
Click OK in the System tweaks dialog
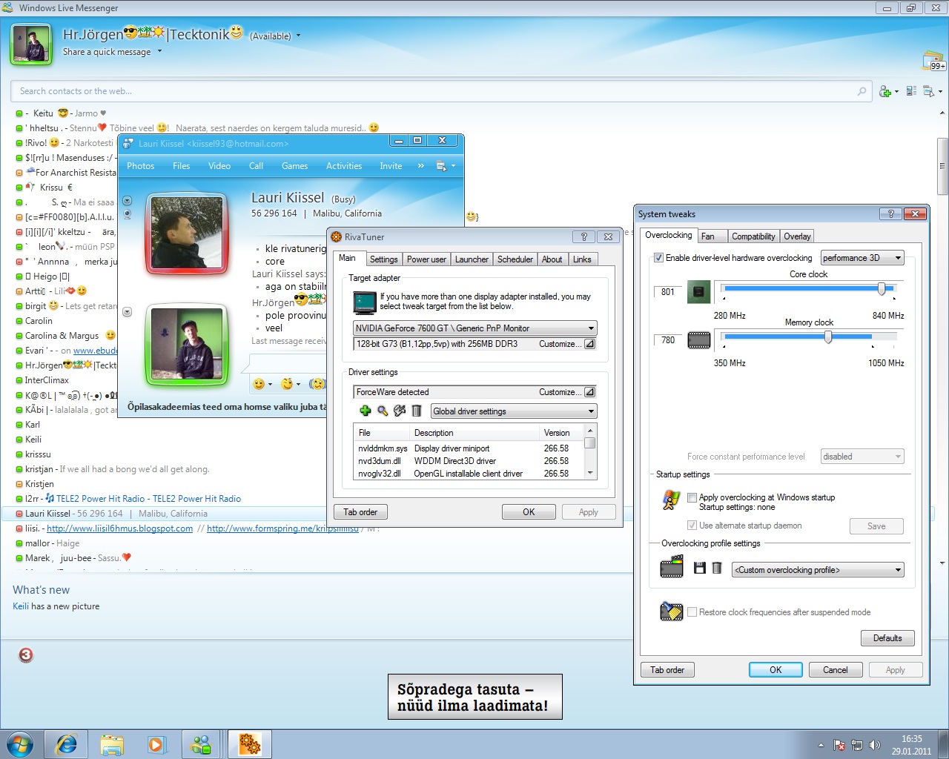776,670
